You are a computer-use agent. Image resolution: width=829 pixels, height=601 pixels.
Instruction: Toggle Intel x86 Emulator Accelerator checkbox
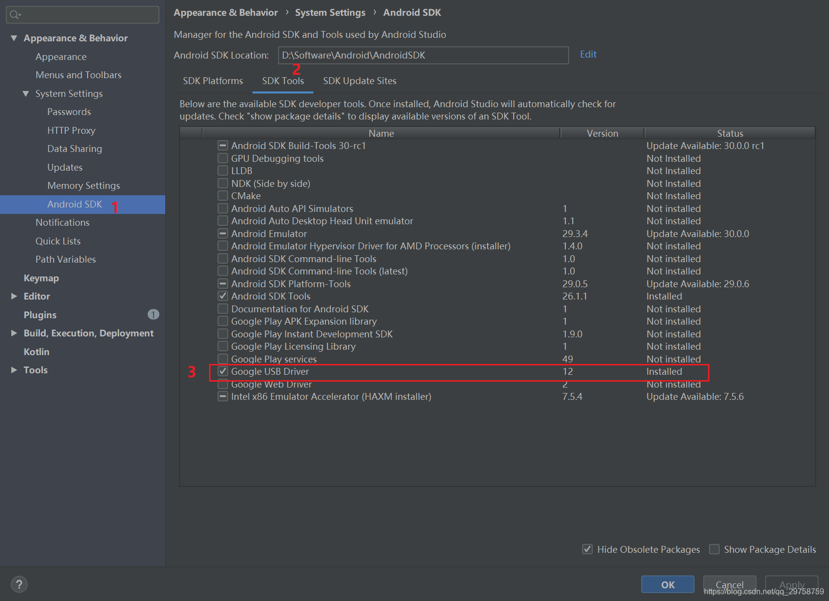(x=223, y=396)
